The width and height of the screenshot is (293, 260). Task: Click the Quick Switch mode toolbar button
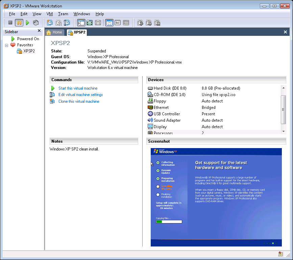point(98,23)
